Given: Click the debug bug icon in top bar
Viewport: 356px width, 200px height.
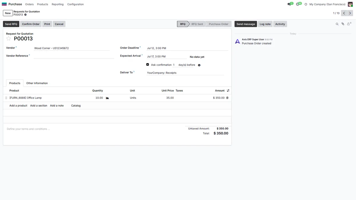Looking at the screenshot, I should pyautogui.click(x=306, y=4).
